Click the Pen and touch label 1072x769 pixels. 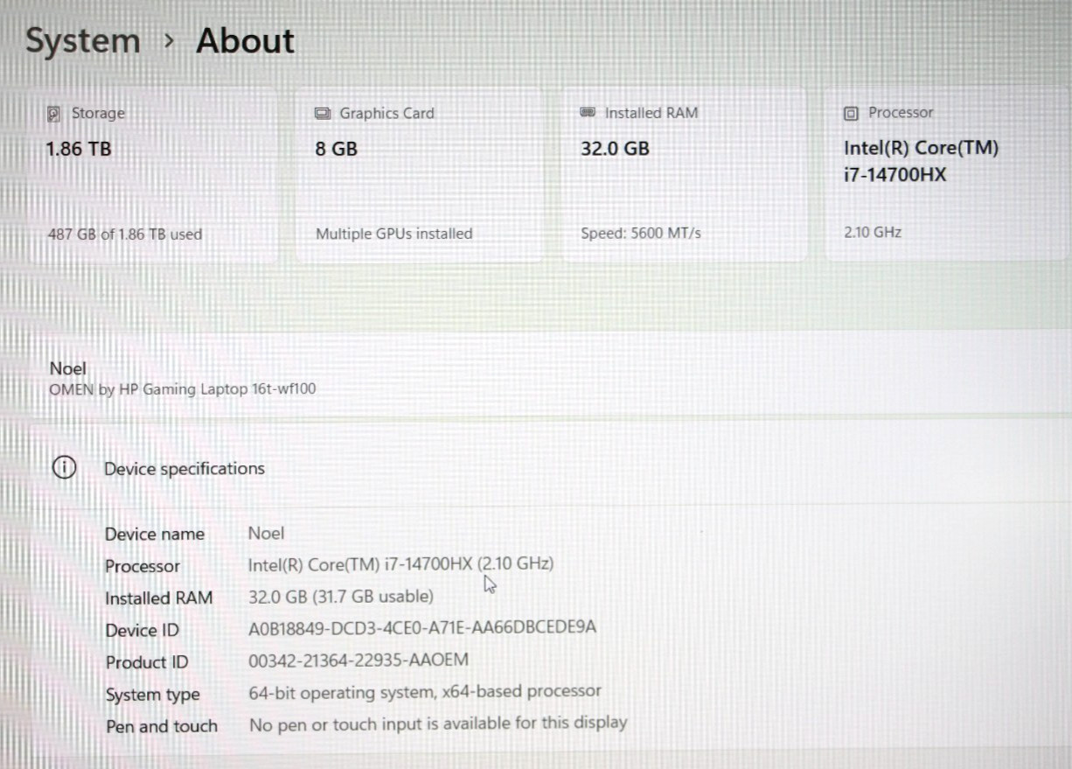point(162,726)
